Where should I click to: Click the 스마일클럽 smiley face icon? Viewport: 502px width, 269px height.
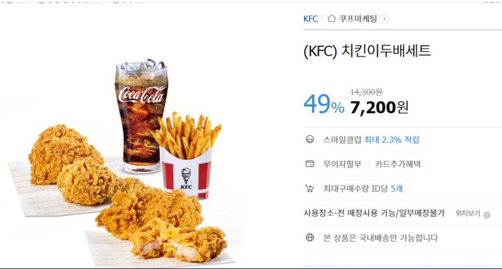(310, 140)
